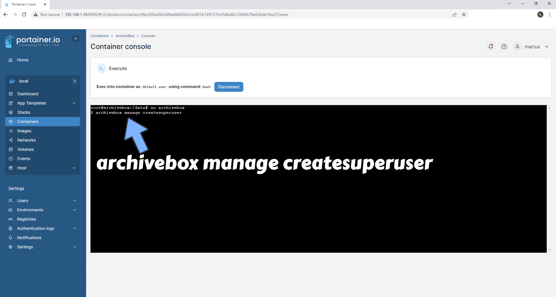This screenshot has height=297, width=556.
Task: Click the App Templates edit icon
Action: (x=11, y=103)
